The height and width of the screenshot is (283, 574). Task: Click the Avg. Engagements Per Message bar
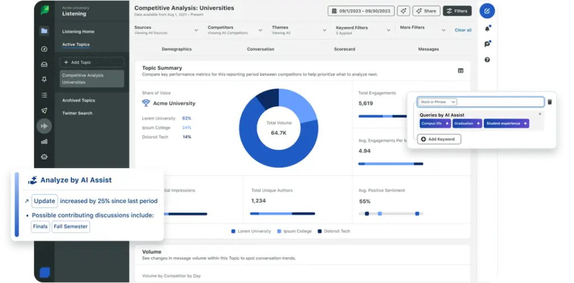coord(391,164)
